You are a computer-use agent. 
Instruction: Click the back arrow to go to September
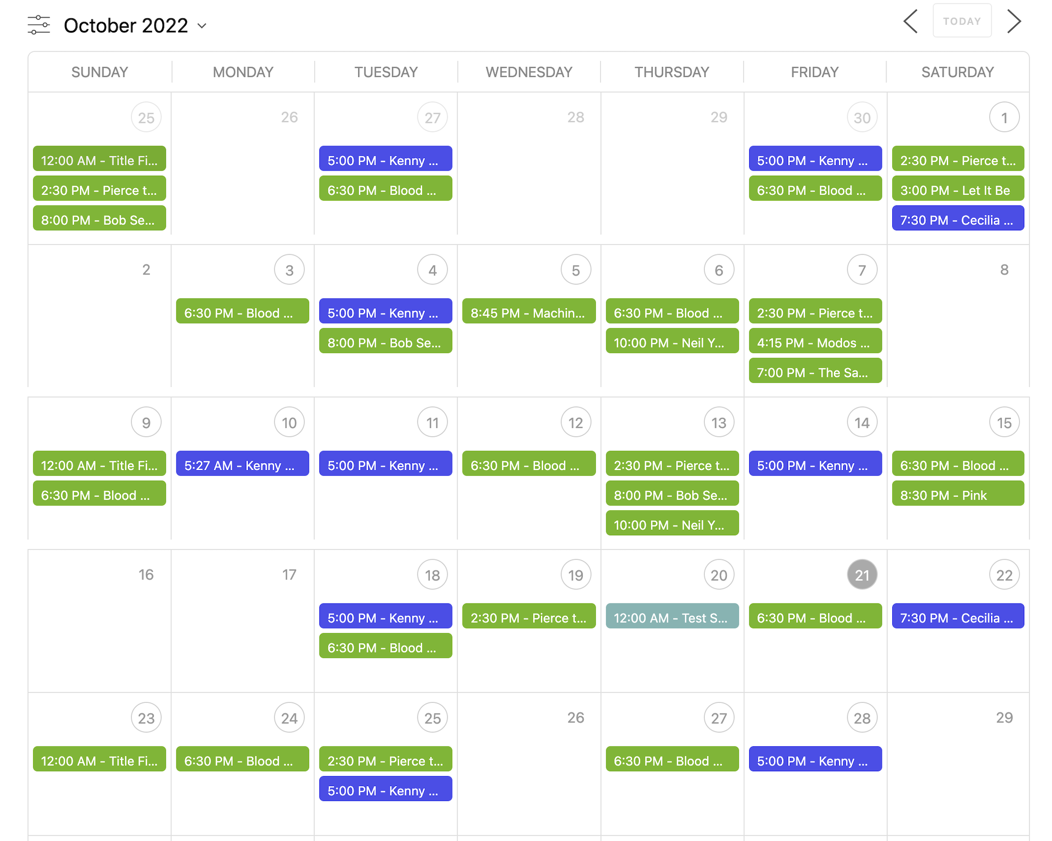[912, 22]
